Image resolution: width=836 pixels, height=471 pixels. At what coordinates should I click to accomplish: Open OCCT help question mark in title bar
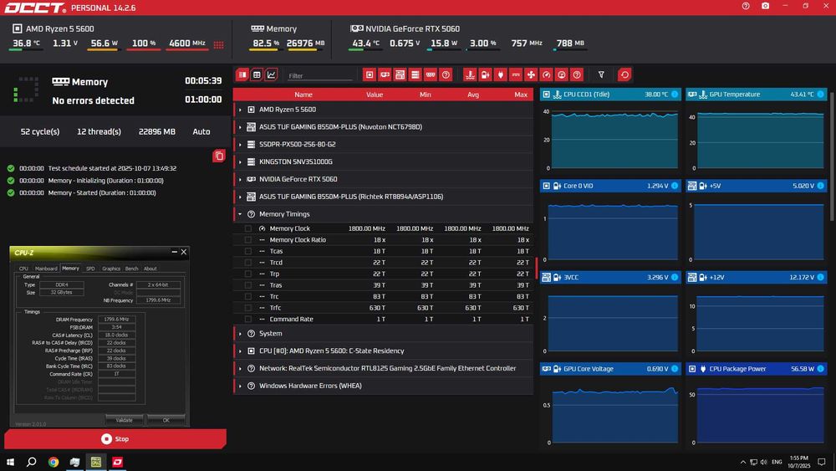pos(746,6)
